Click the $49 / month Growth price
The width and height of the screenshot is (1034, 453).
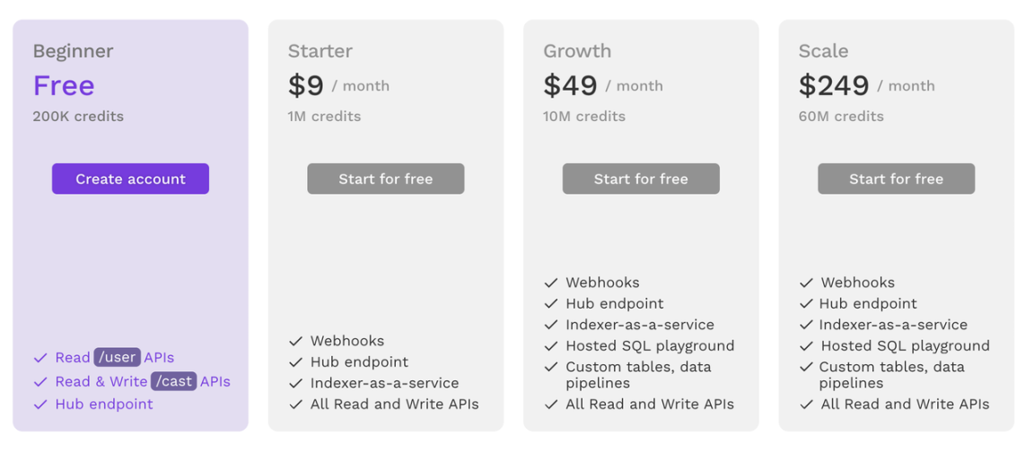[x=602, y=86]
